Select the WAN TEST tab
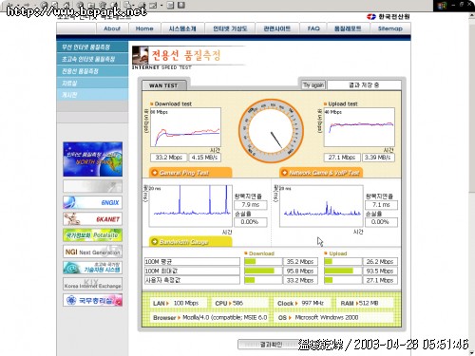This screenshot has width=475, height=356. coord(164,85)
